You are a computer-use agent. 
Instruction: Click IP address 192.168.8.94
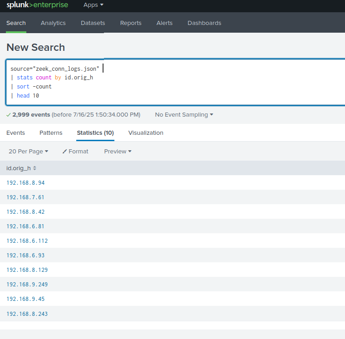pyautogui.click(x=25, y=183)
